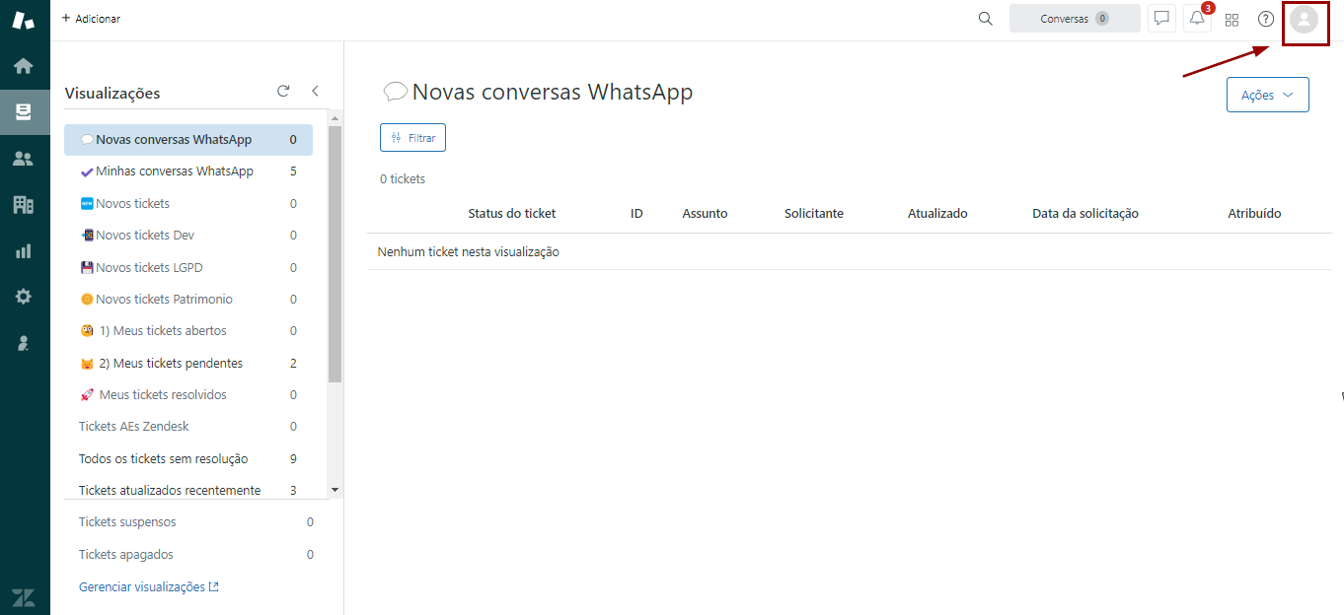Open the user profile avatar
Screen dimensions: 1344x615
tap(1305, 20)
